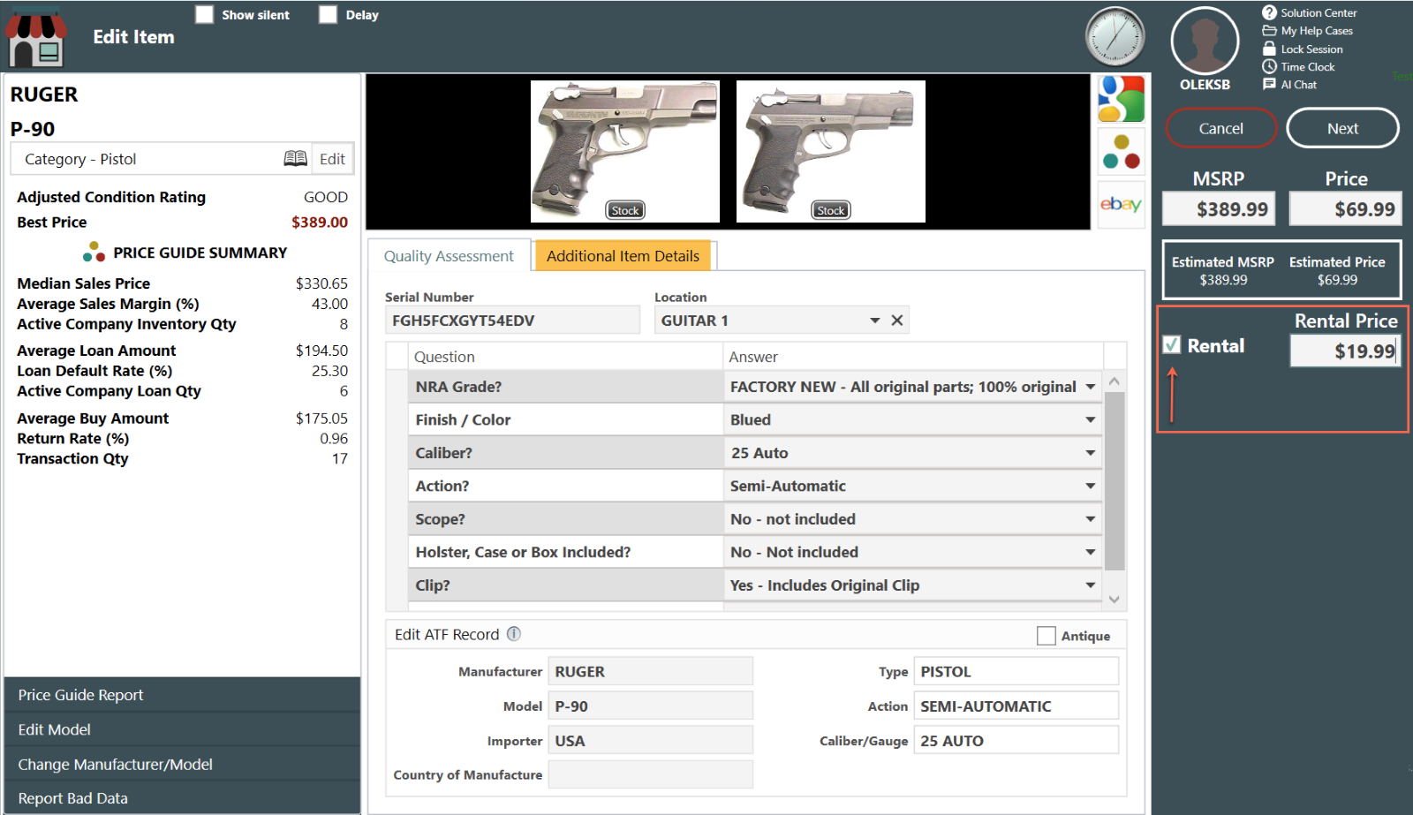The height and width of the screenshot is (815, 1413).
Task: Open Edit Model menu item
Action: [x=182, y=729]
